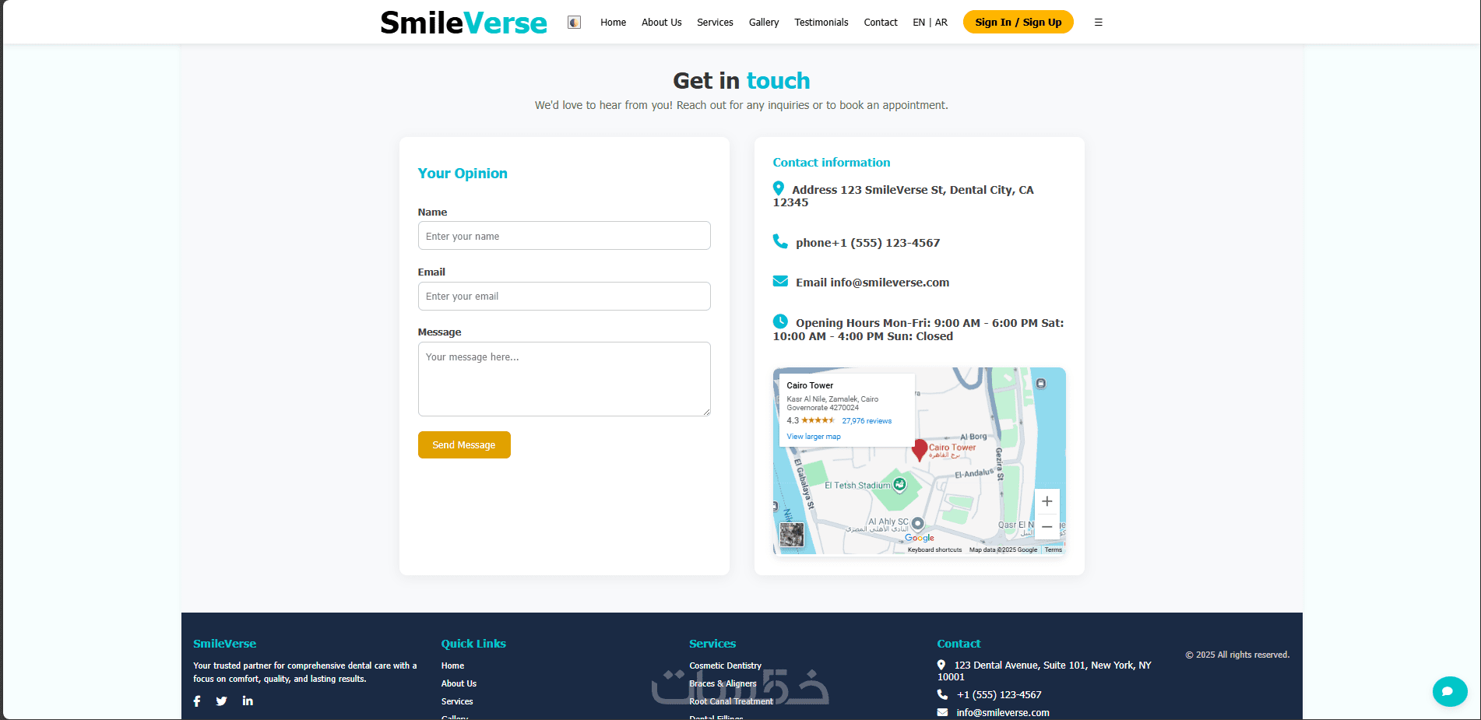The width and height of the screenshot is (1481, 720).
Task: Open SmileVerse LinkedIn page icon
Action: (248, 701)
